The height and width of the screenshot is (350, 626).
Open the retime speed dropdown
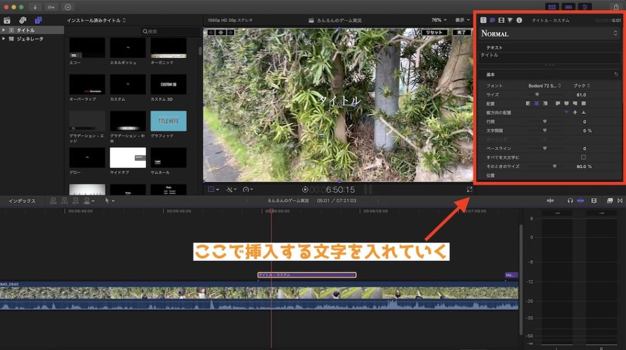point(248,190)
